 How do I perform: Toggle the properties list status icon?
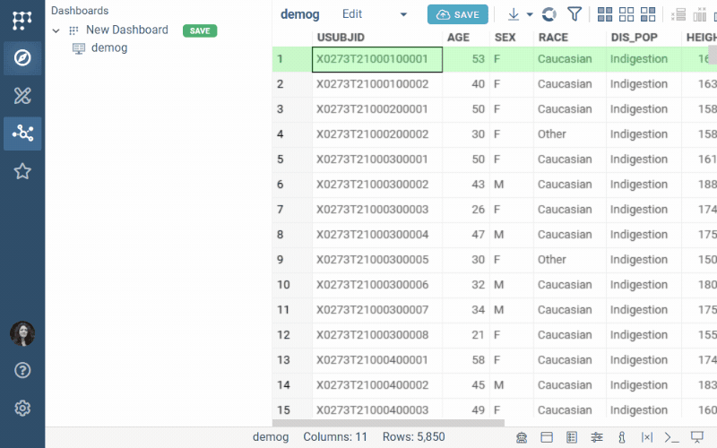[x=572, y=437]
